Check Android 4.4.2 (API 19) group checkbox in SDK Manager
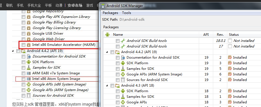Screen dimensions: 261x107 112,52
